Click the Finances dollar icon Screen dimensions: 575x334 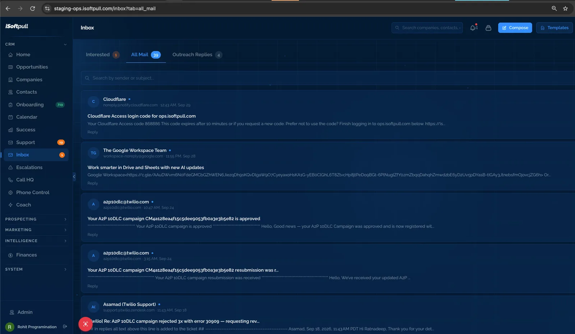point(10,255)
